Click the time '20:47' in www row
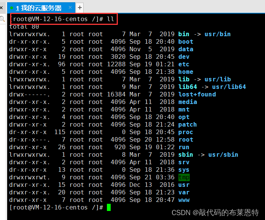This screenshot has height=220, width=265. (165, 200)
